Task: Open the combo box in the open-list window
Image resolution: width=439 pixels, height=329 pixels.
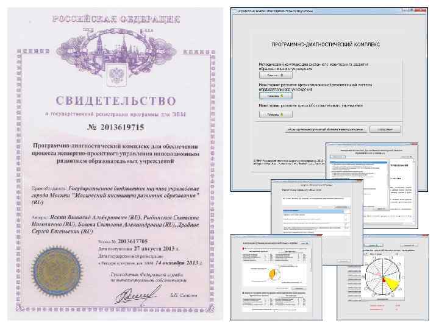Action: [338, 157]
